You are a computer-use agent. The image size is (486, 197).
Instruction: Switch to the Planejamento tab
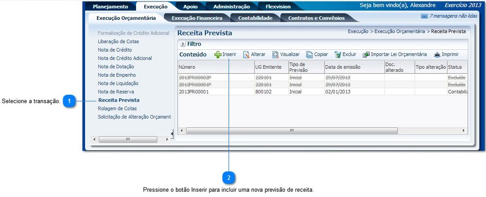(x=110, y=7)
